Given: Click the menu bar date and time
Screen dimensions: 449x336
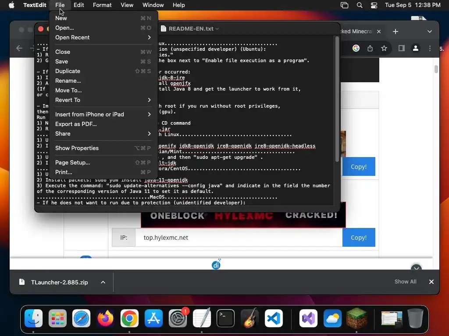Looking at the screenshot, I should pyautogui.click(x=413, y=5).
